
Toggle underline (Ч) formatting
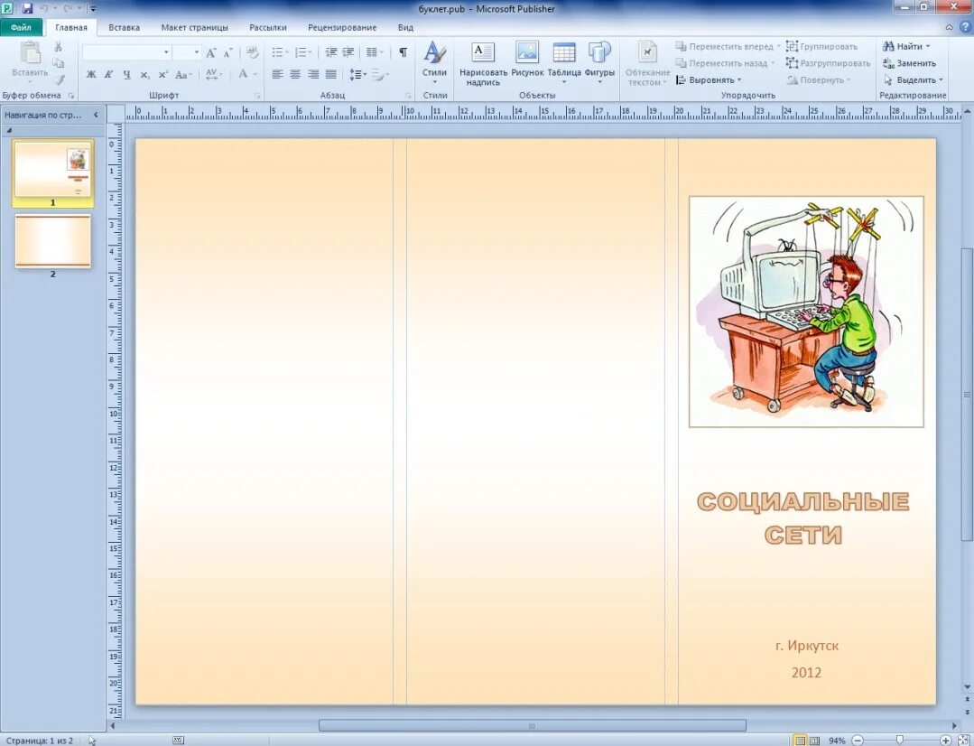click(126, 75)
